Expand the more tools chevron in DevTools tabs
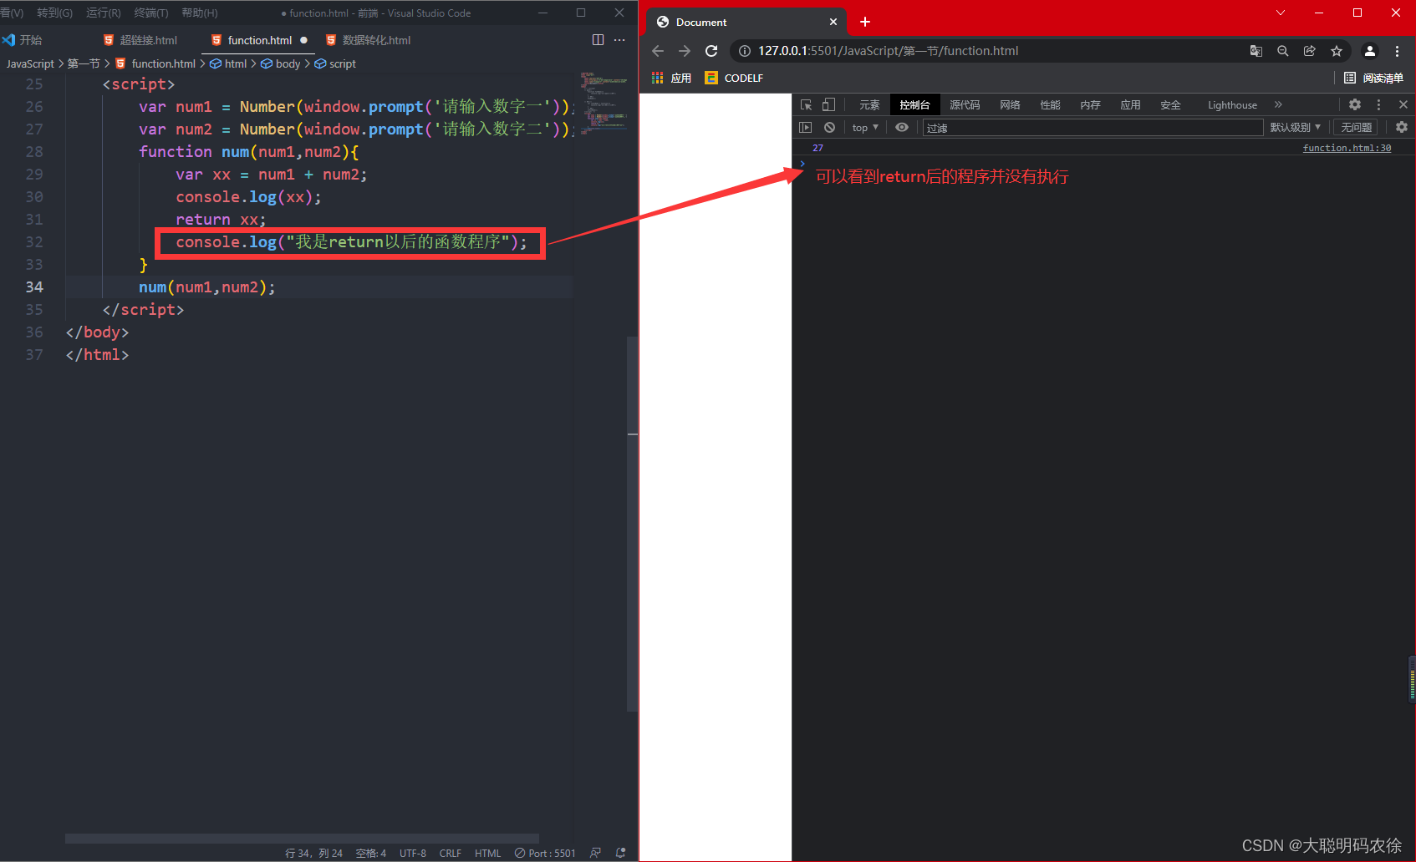 click(1278, 104)
